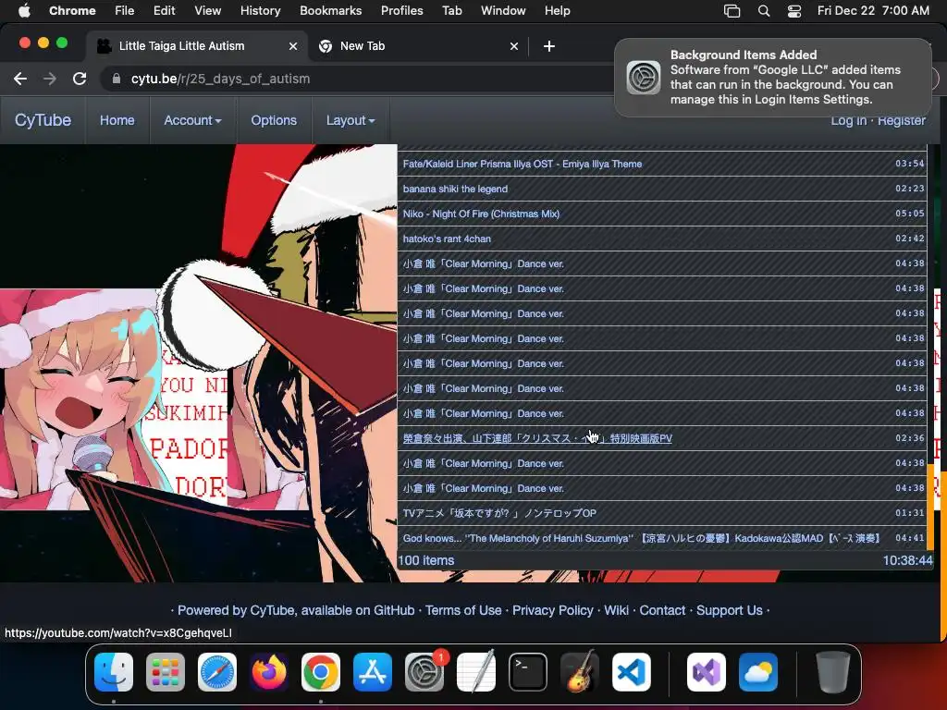Screen dimensions: 947x710
Task: Click the Apple menu logo
Action: point(24,10)
